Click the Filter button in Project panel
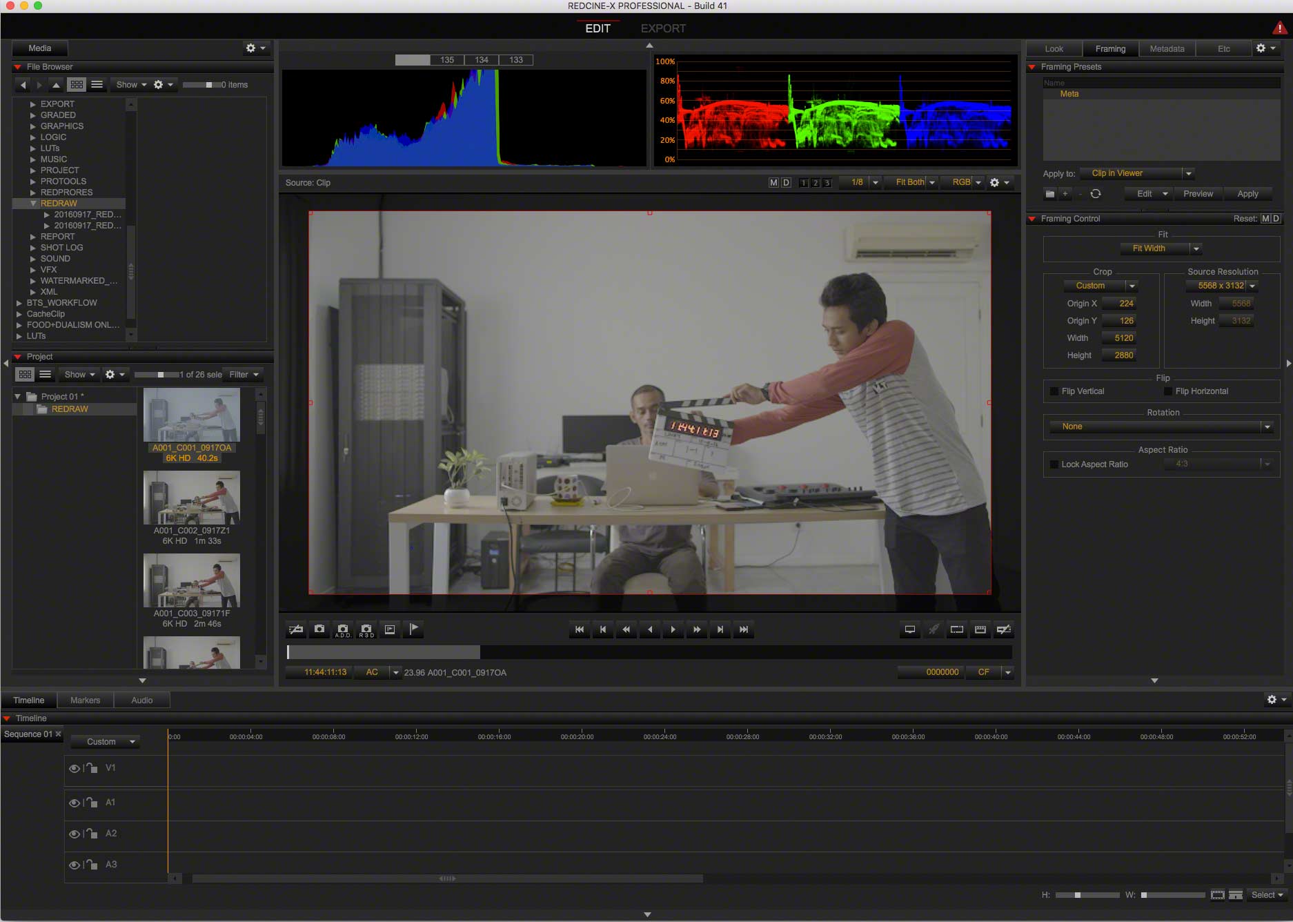 [244, 375]
